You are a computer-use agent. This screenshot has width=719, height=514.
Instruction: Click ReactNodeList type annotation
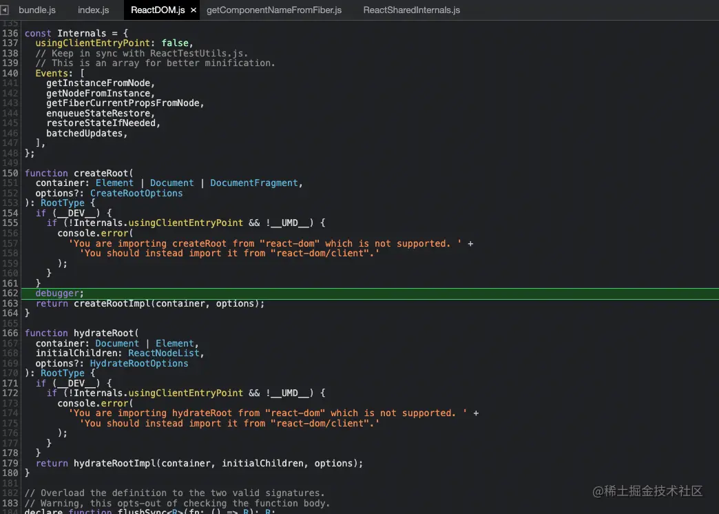[164, 353]
